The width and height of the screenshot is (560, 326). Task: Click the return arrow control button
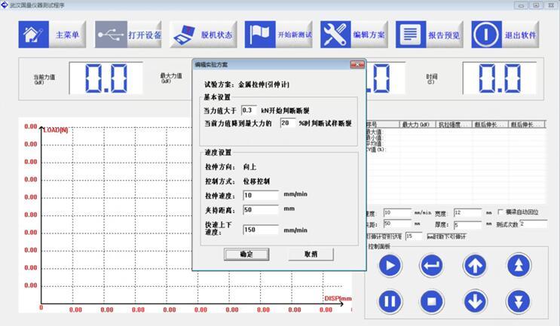click(x=432, y=265)
